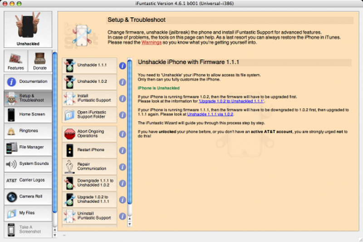Show info for Unshackle 1.1.1
Screen dimensions: 363x242
123,66
